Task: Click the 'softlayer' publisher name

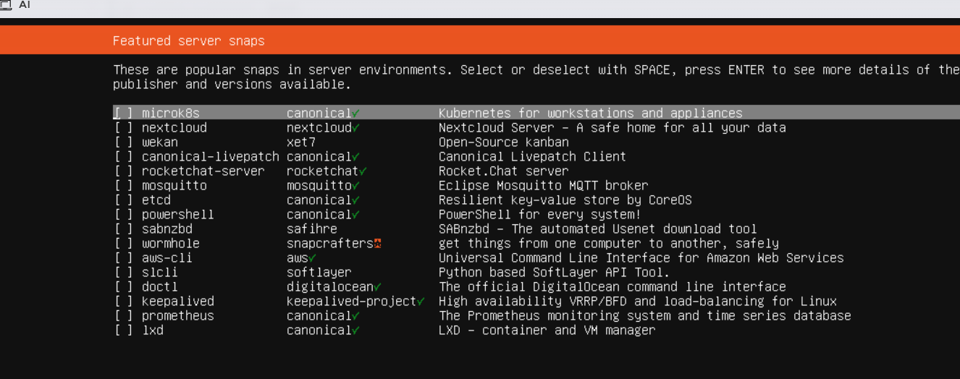Action: [319, 273]
